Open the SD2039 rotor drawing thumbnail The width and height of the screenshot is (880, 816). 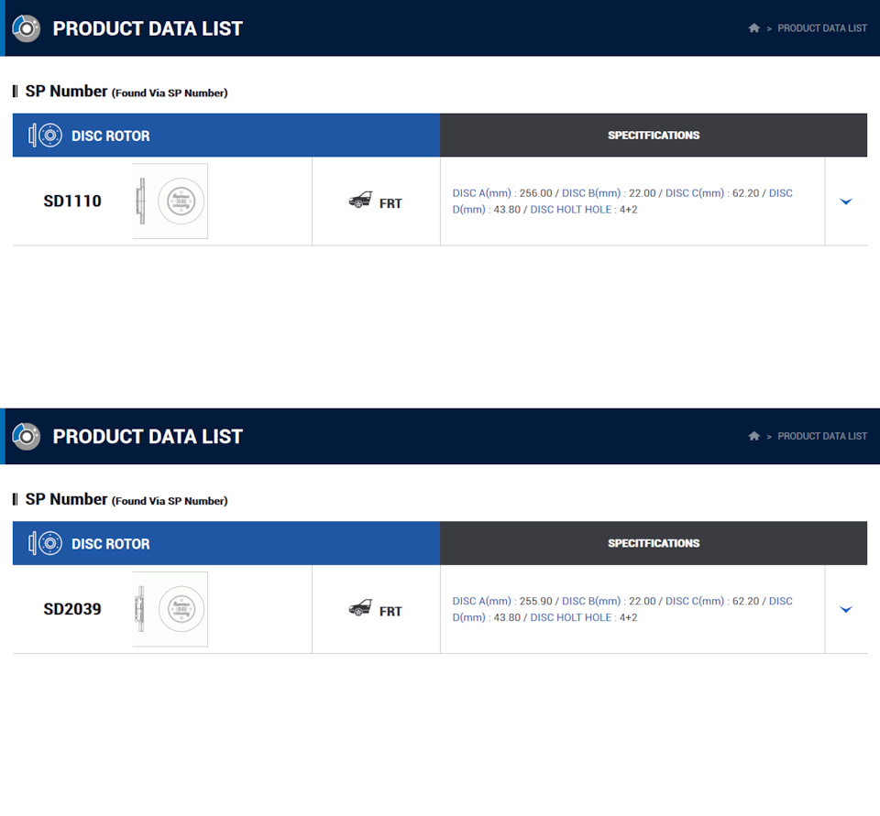(170, 609)
